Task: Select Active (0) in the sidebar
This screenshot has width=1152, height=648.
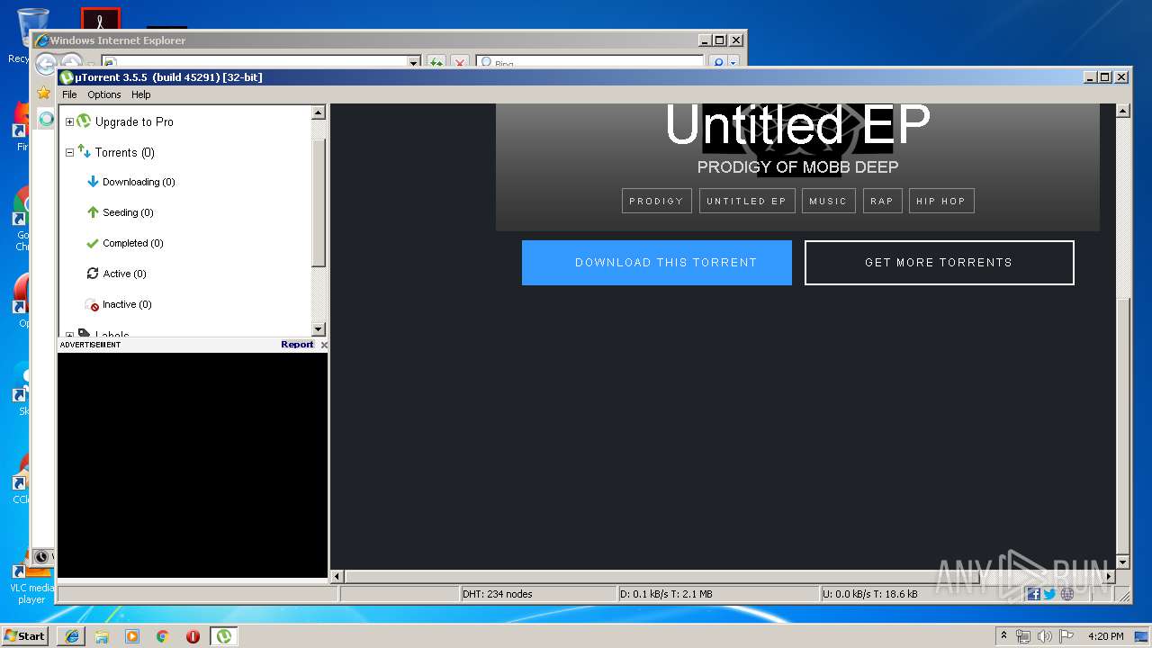Action: coord(124,274)
